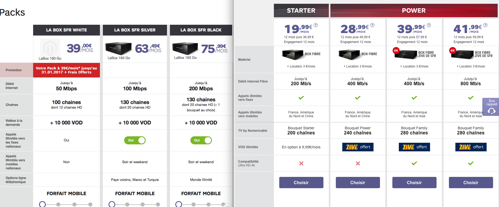Click the LaBox 160 Go image under SFR Silver
The width and height of the screenshot is (499, 207).
(x=118, y=48)
